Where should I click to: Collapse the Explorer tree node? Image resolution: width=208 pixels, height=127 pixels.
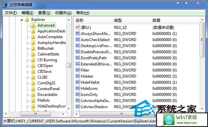(x=21, y=20)
